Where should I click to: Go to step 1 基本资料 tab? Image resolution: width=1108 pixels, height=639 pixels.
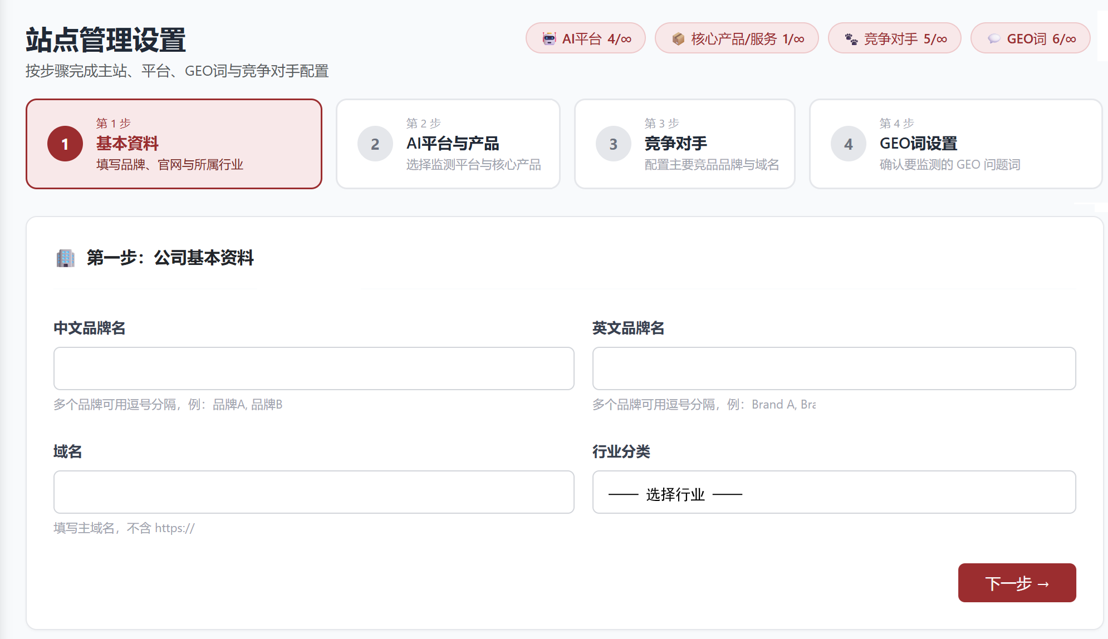[174, 144]
